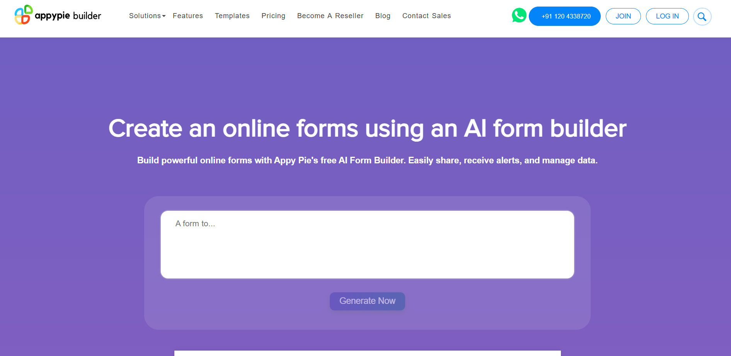The image size is (731, 356).
Task: Click the +91 120 4338720 phone button
Action: [564, 16]
